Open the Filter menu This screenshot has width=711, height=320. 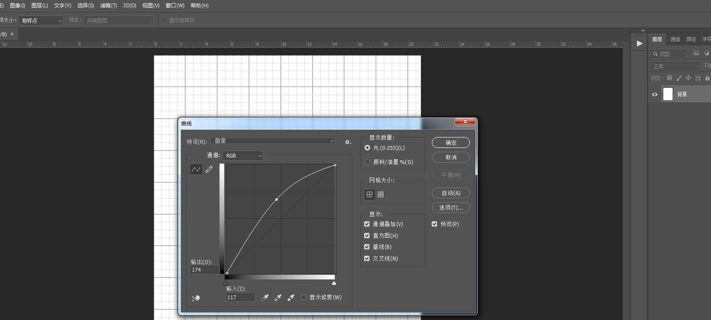pos(108,5)
